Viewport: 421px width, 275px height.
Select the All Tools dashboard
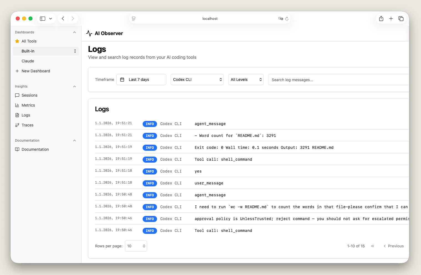tap(29, 41)
